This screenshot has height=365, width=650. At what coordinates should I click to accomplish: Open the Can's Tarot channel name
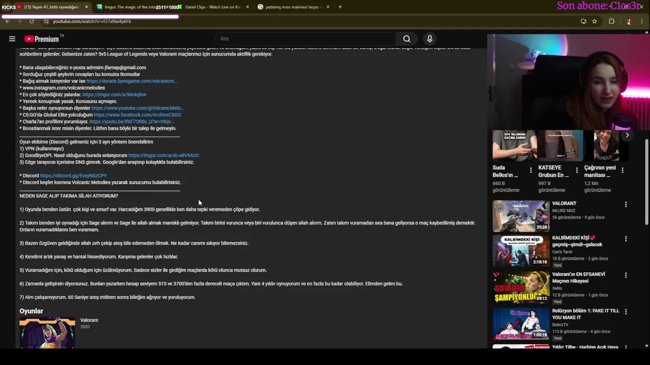[562, 251]
